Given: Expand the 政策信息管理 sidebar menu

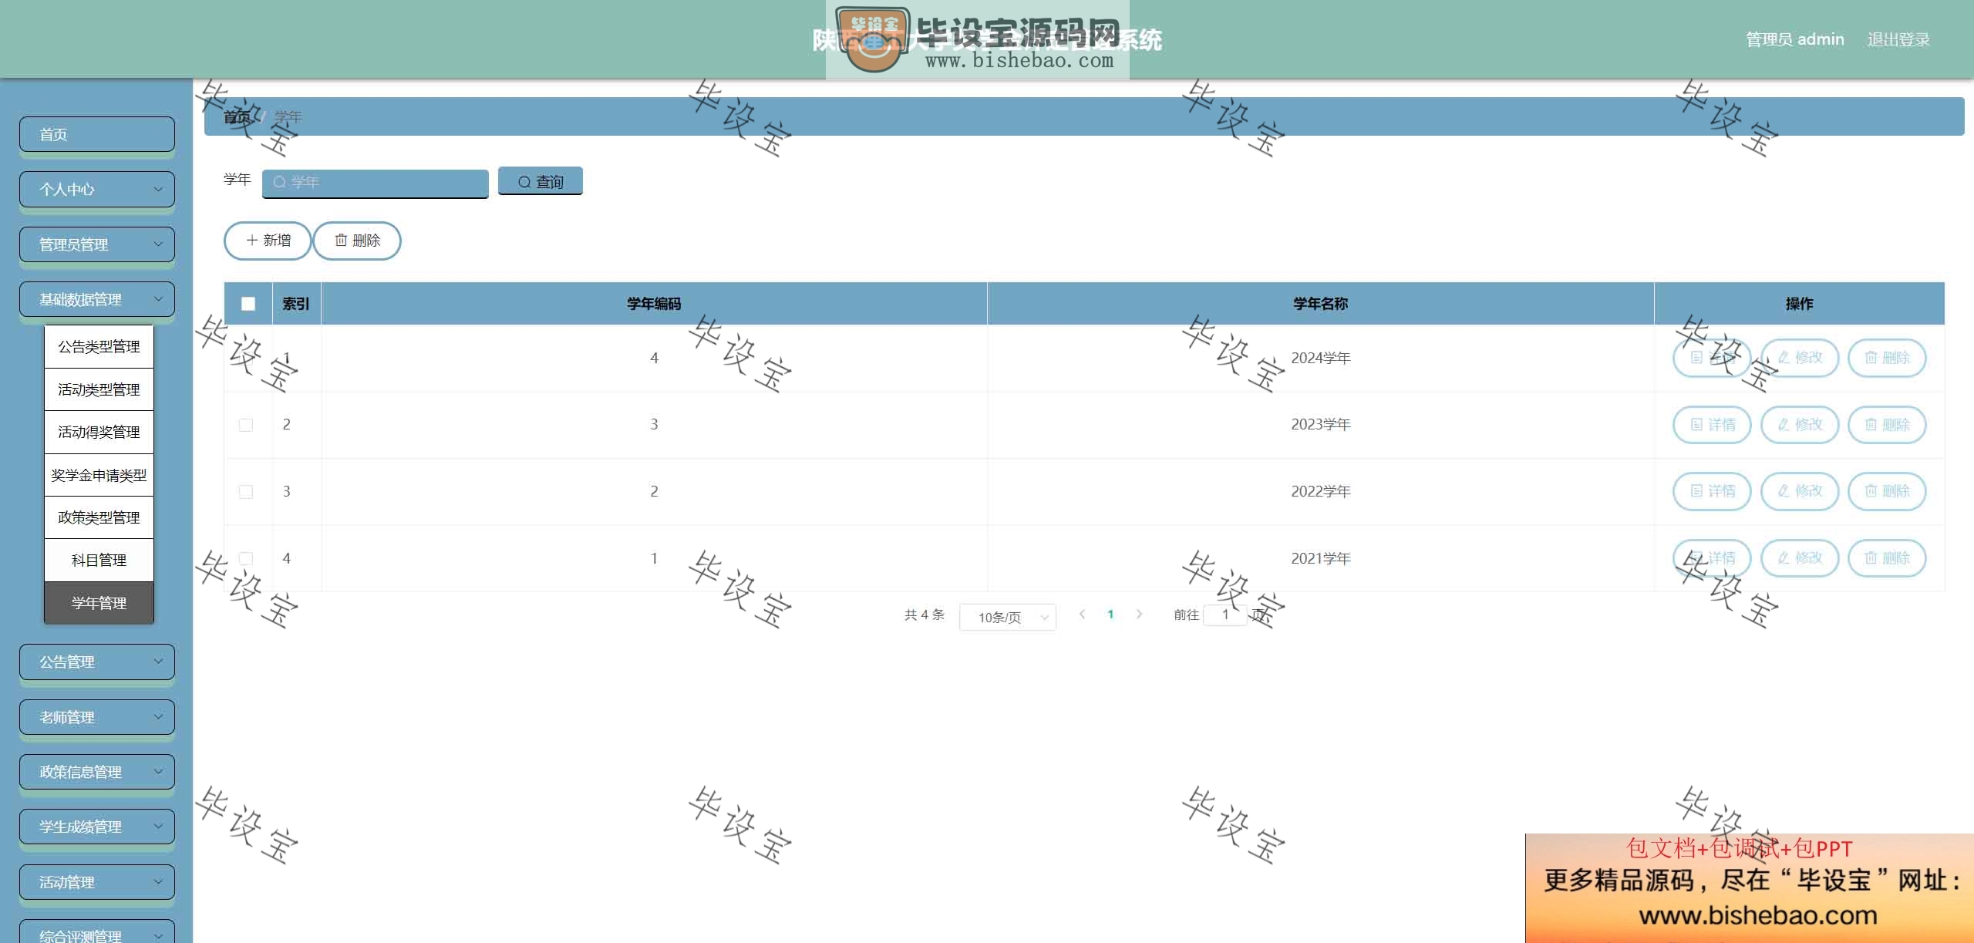Looking at the screenshot, I should 97,772.
